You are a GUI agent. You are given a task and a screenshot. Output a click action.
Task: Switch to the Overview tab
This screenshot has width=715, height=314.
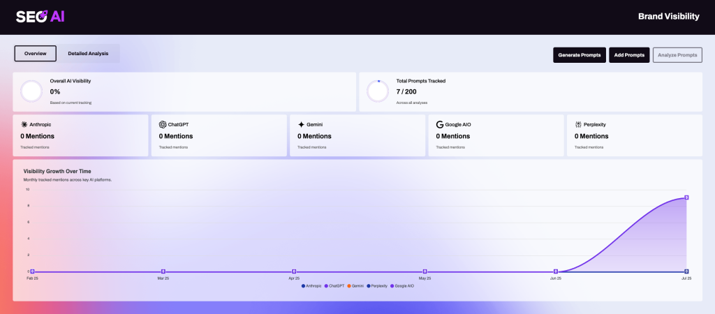(36, 53)
